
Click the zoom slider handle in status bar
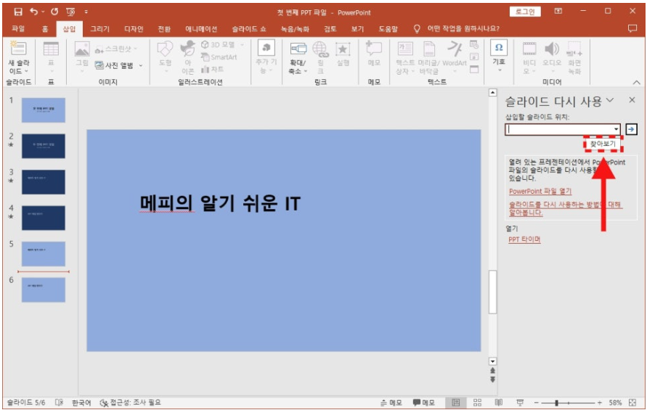[x=557, y=402]
